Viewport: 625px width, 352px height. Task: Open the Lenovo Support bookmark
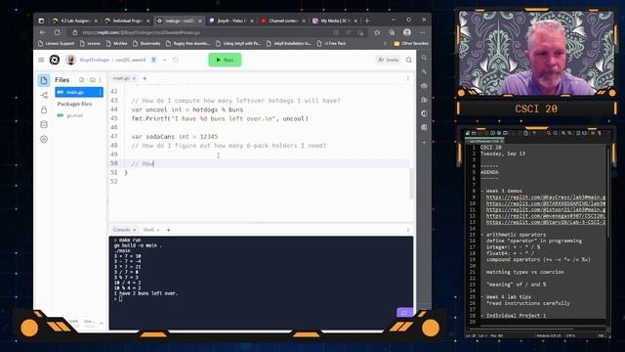point(56,43)
